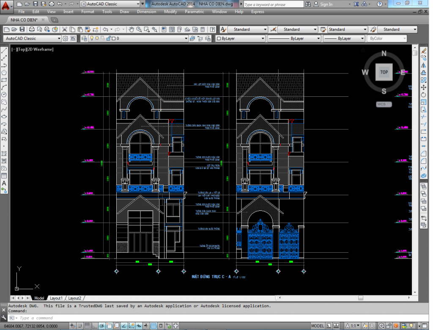
Task: Switch to the Layout1 tab
Action: (56, 298)
